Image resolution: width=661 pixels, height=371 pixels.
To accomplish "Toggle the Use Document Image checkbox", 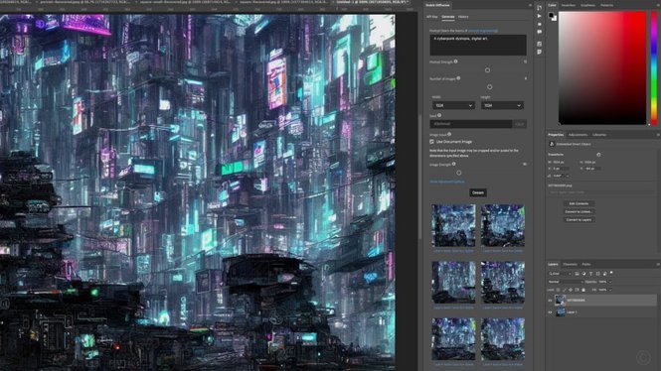I will (x=431, y=142).
